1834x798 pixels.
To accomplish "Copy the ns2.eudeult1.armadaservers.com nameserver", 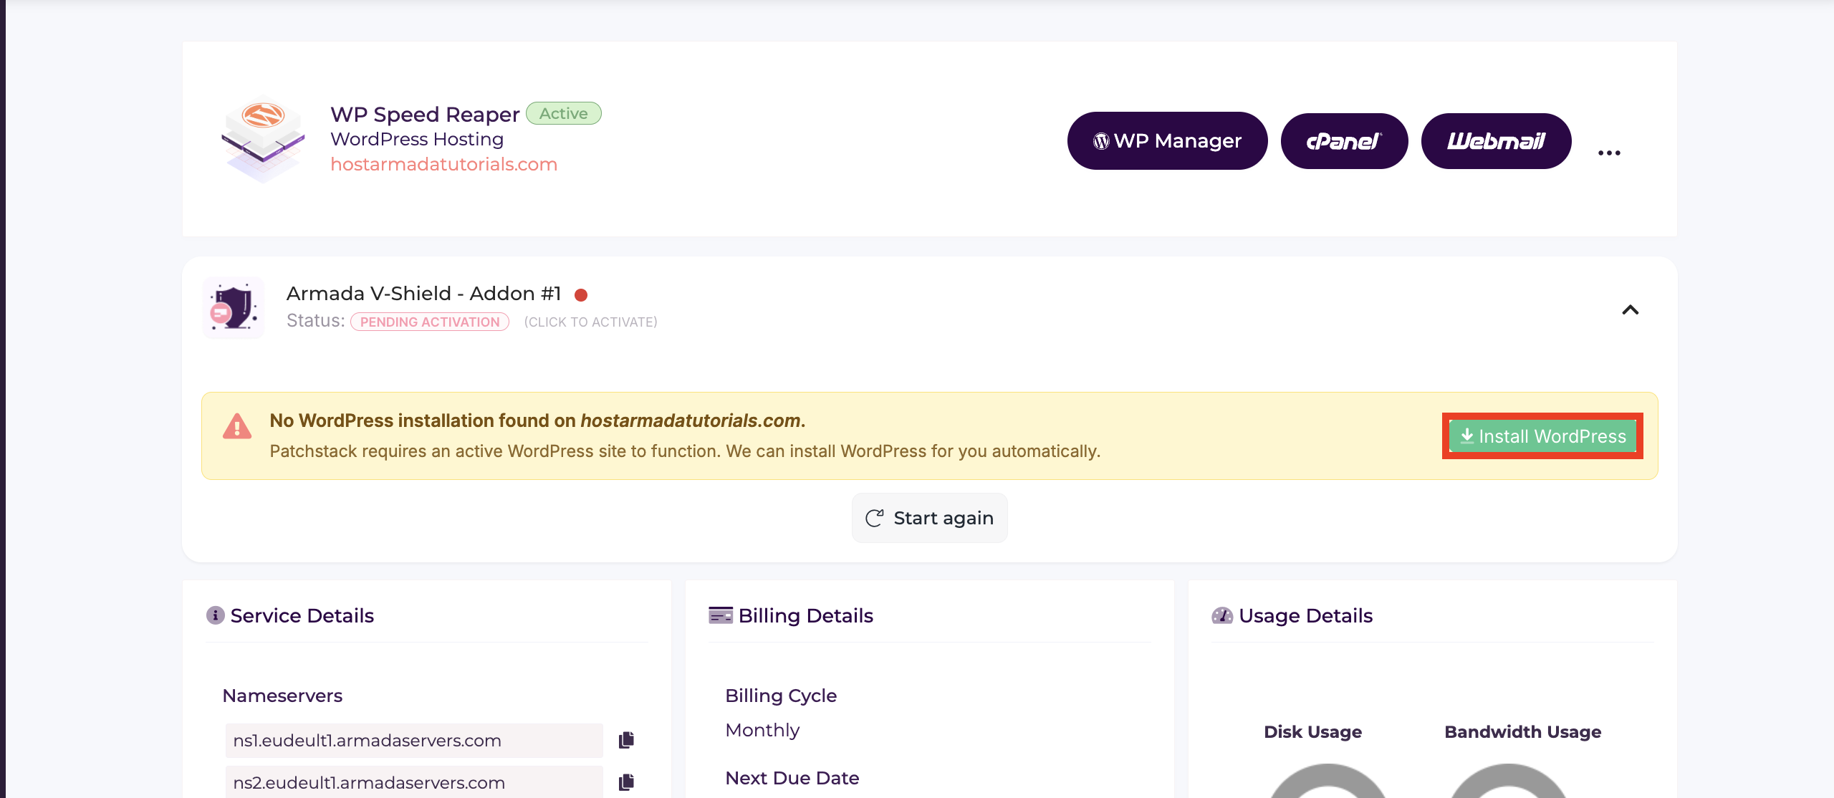I will tap(626, 782).
